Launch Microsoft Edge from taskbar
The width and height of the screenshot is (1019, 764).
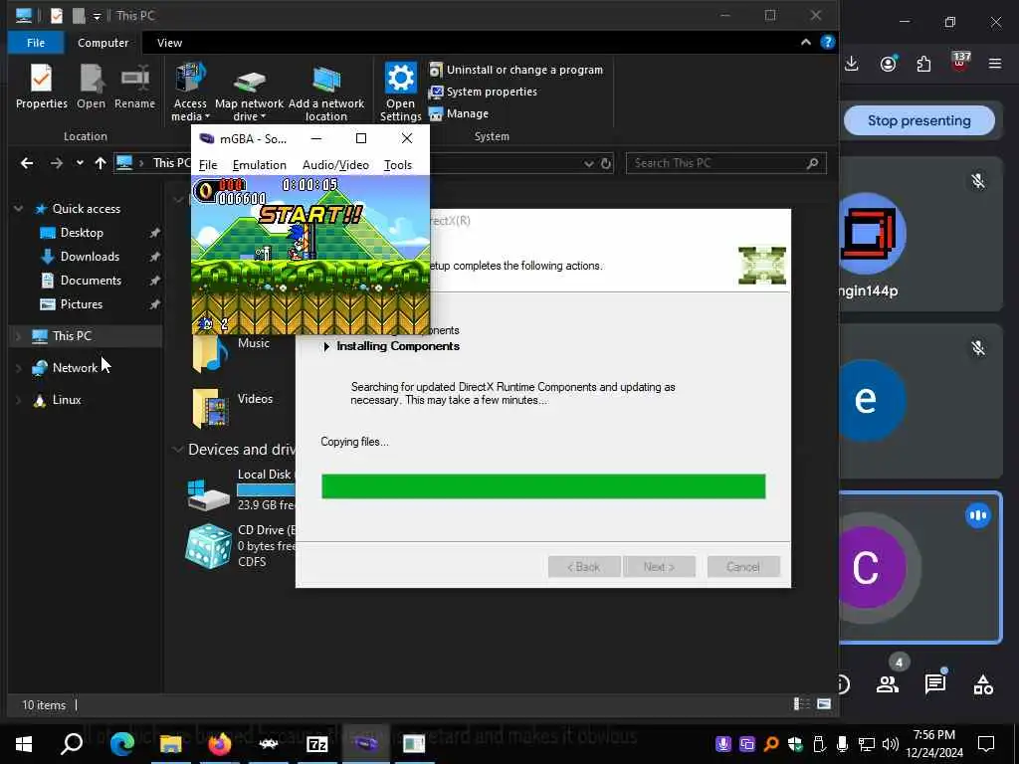[121, 743]
